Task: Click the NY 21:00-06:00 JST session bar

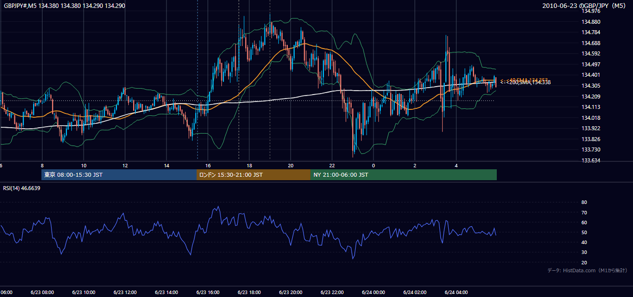Action: click(404, 175)
